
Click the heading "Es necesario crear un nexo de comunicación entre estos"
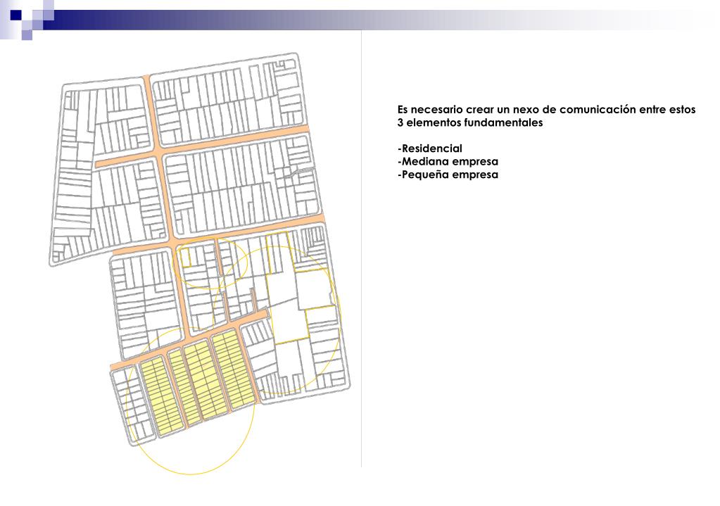click(546, 110)
